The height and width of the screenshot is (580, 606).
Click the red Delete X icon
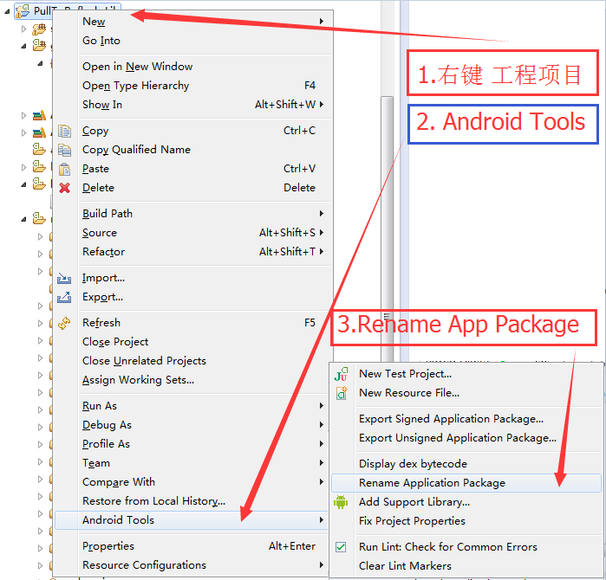coord(64,188)
